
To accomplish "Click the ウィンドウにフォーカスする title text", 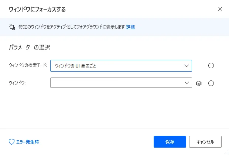I will click(37, 8).
